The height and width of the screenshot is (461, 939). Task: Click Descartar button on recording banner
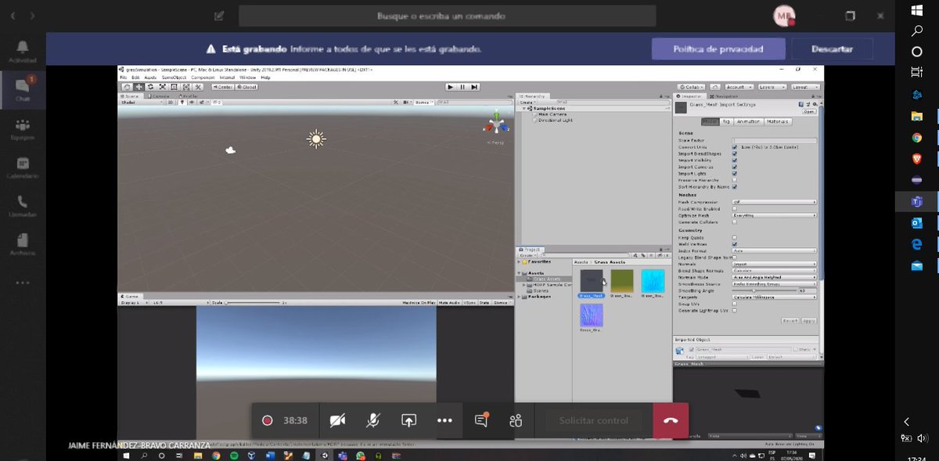pyautogui.click(x=833, y=49)
